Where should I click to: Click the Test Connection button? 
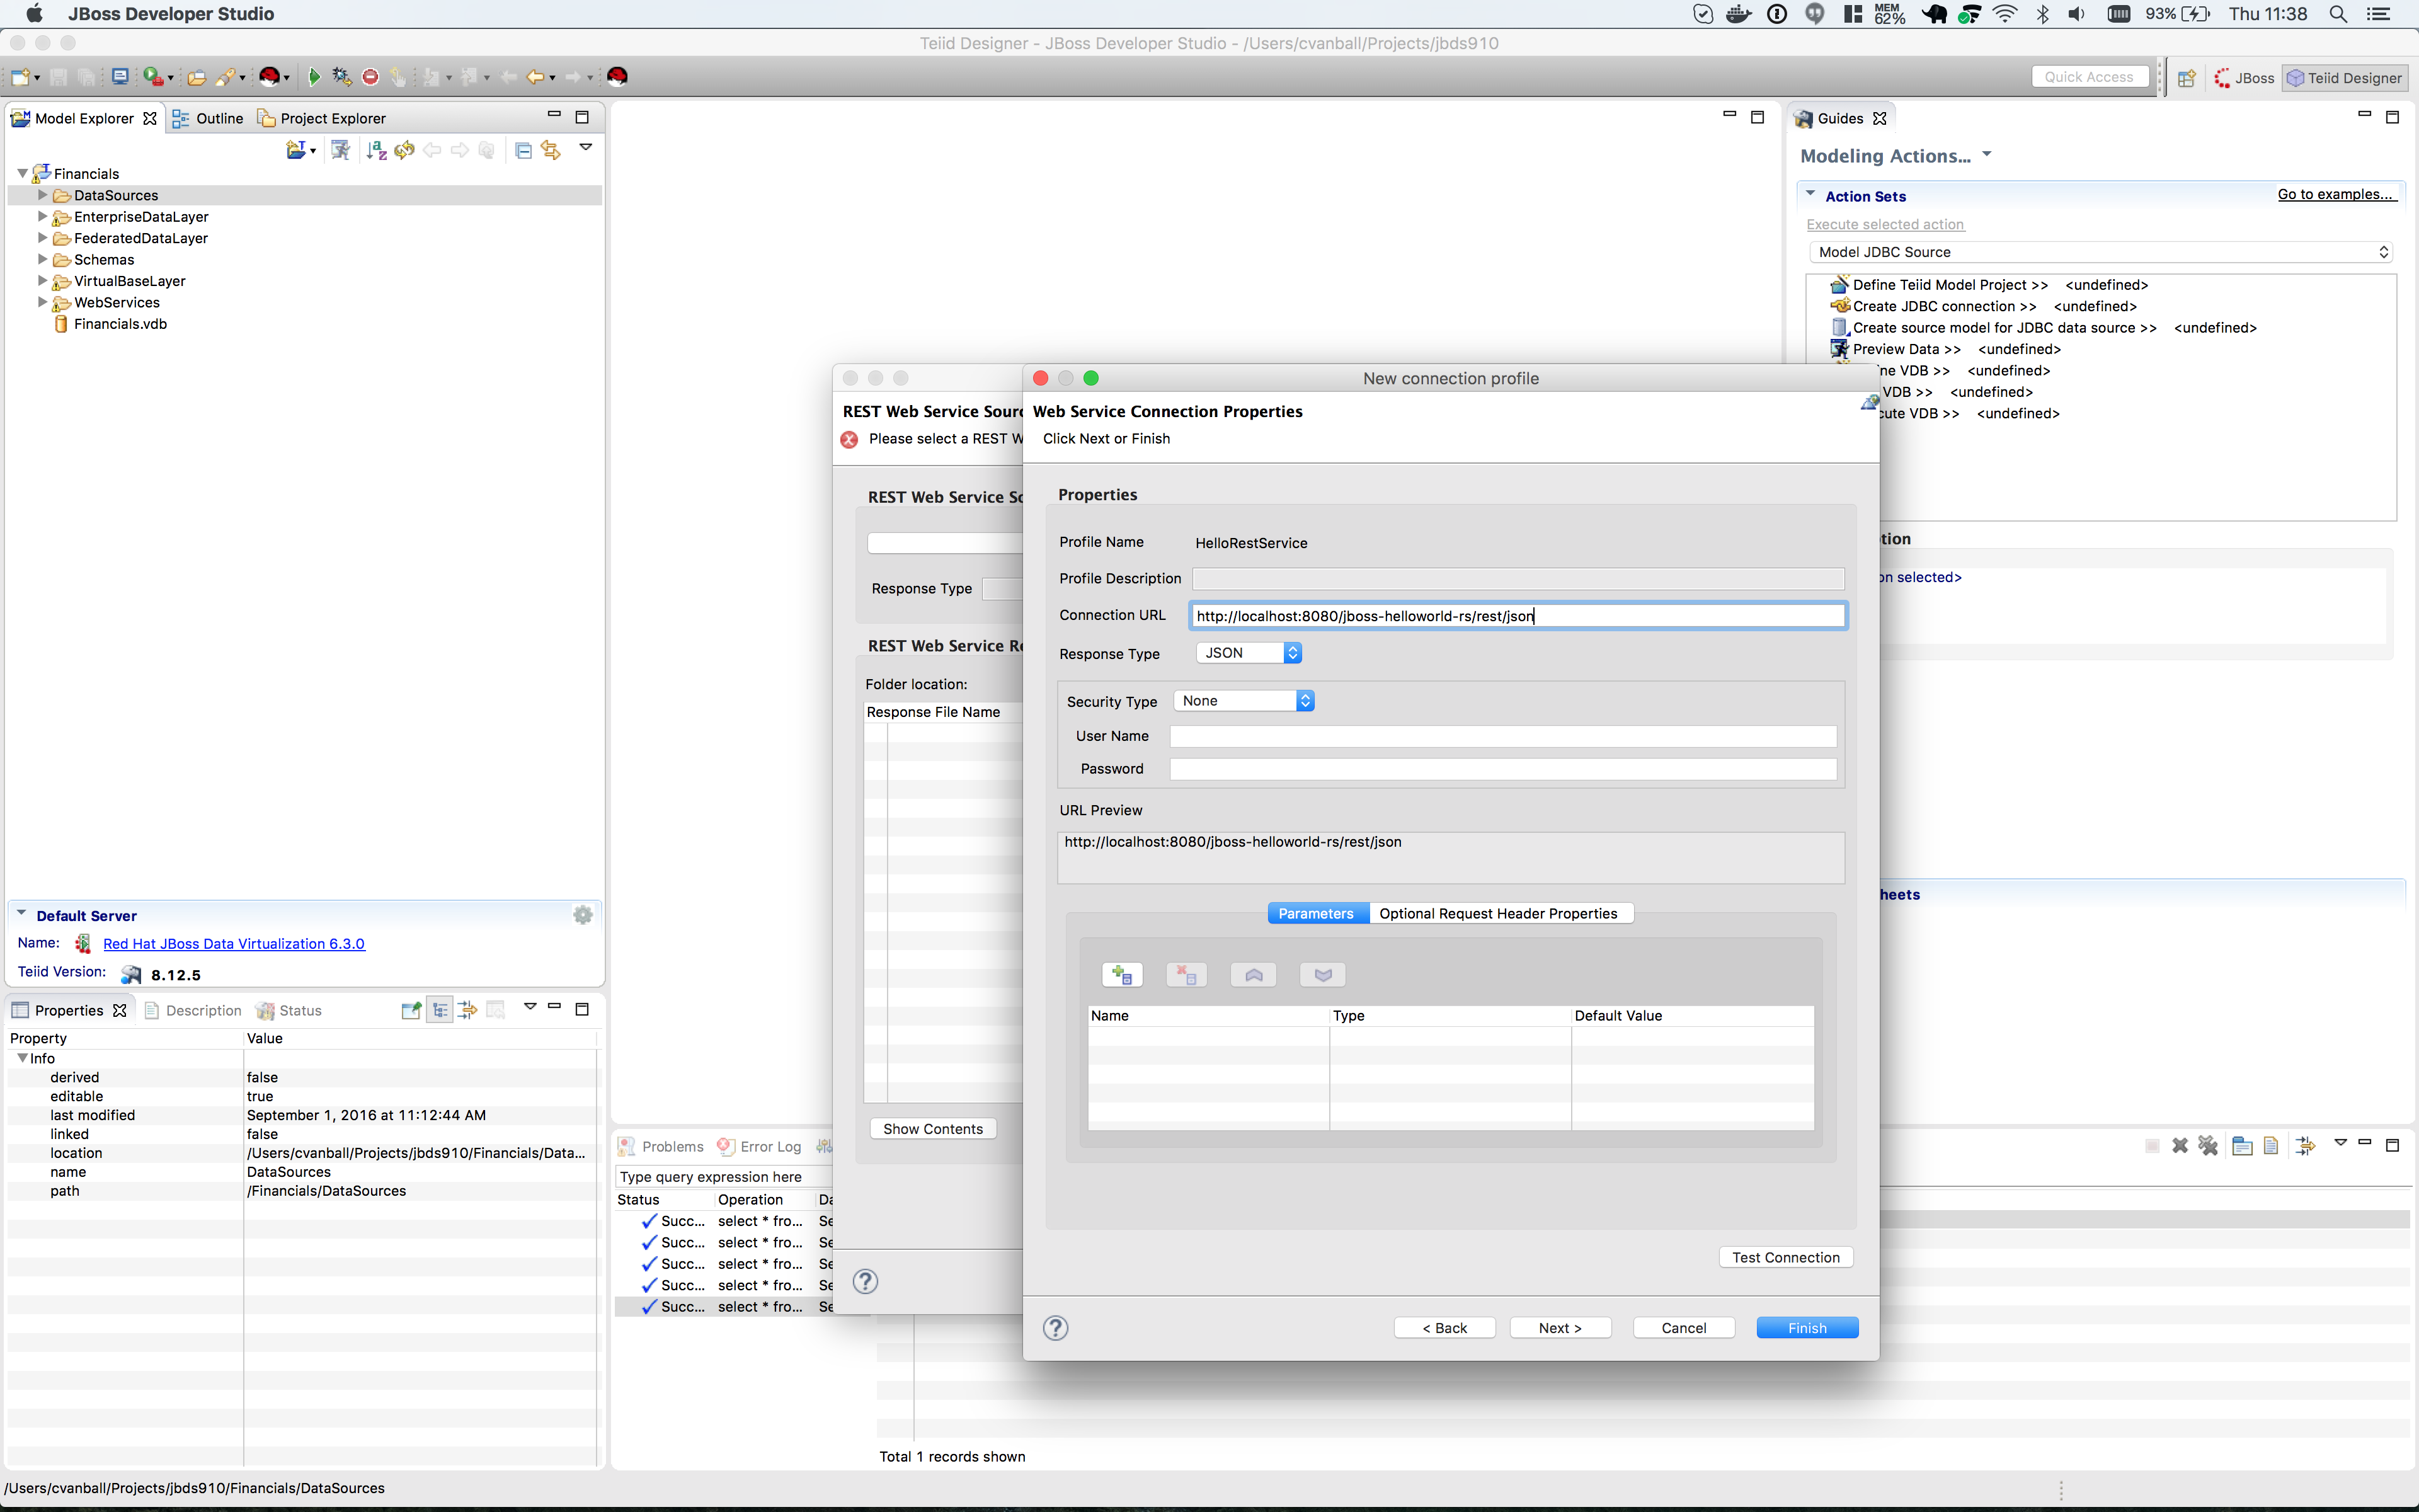(x=1785, y=1257)
